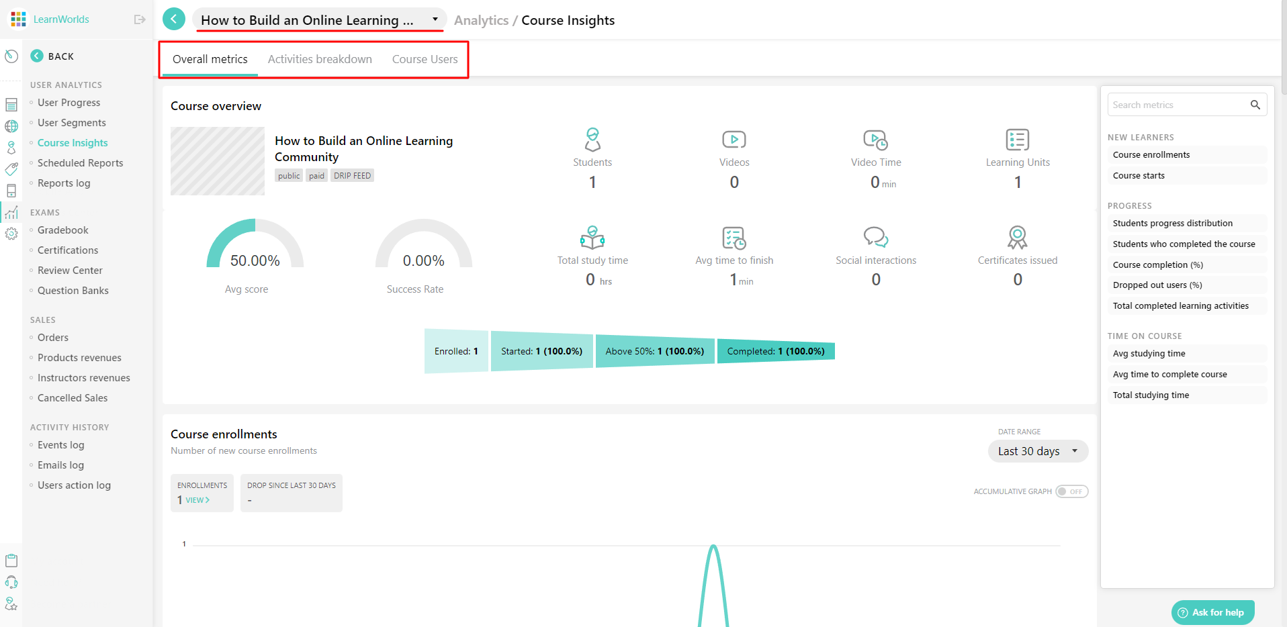Open the enrollments VIEW link
The width and height of the screenshot is (1287, 627).
[x=197, y=500]
